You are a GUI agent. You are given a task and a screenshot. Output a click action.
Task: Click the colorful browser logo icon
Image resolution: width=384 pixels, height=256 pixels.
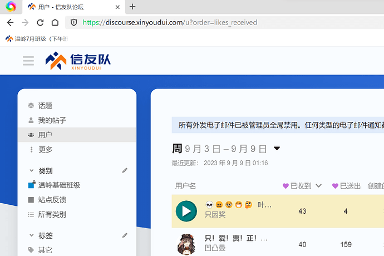click(11, 7)
